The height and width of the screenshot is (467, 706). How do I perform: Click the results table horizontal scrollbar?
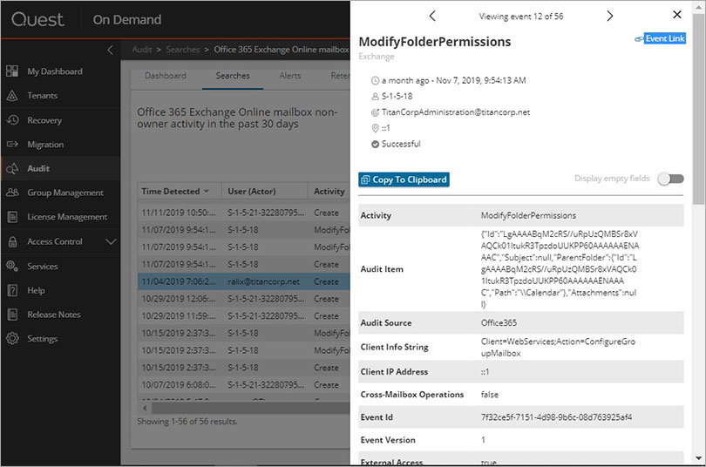(x=250, y=409)
